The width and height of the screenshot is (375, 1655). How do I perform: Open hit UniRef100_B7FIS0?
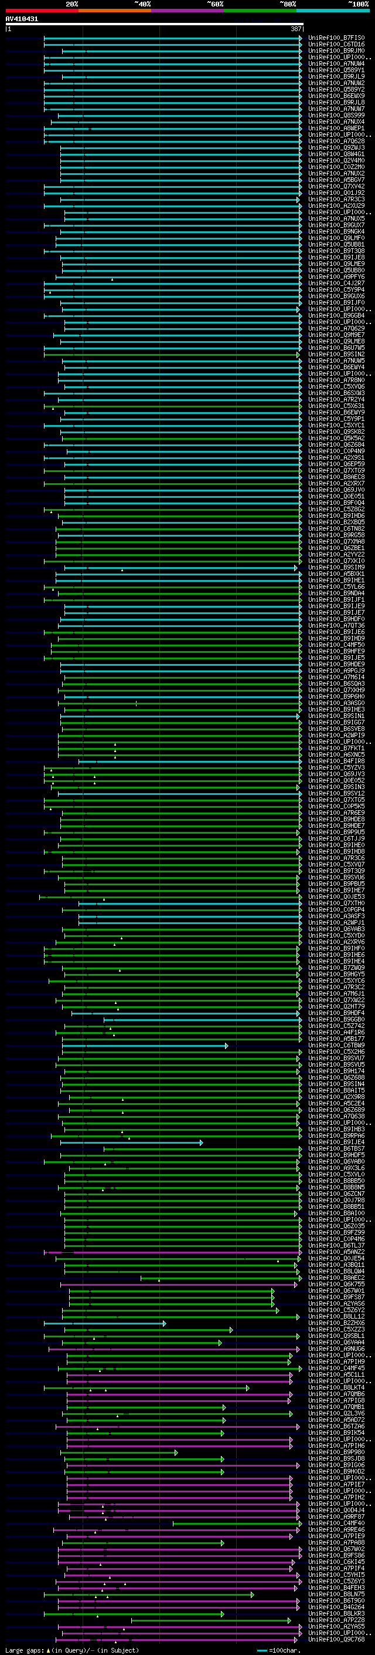[336, 38]
